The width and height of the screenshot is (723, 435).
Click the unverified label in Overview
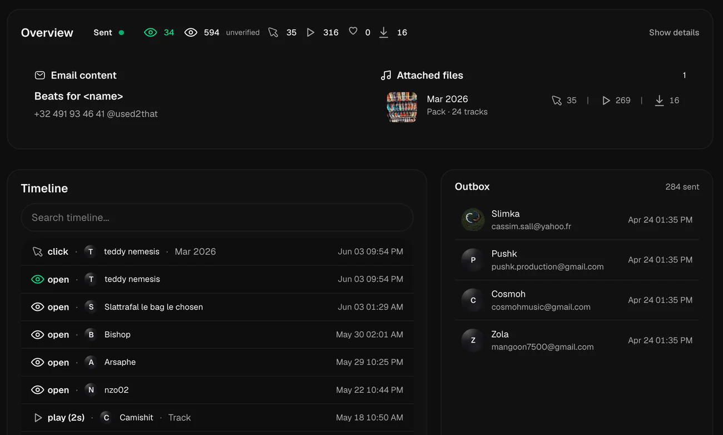[242, 32]
